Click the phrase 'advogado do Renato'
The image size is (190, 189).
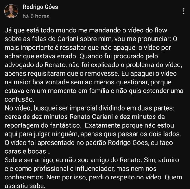(x=35, y=65)
